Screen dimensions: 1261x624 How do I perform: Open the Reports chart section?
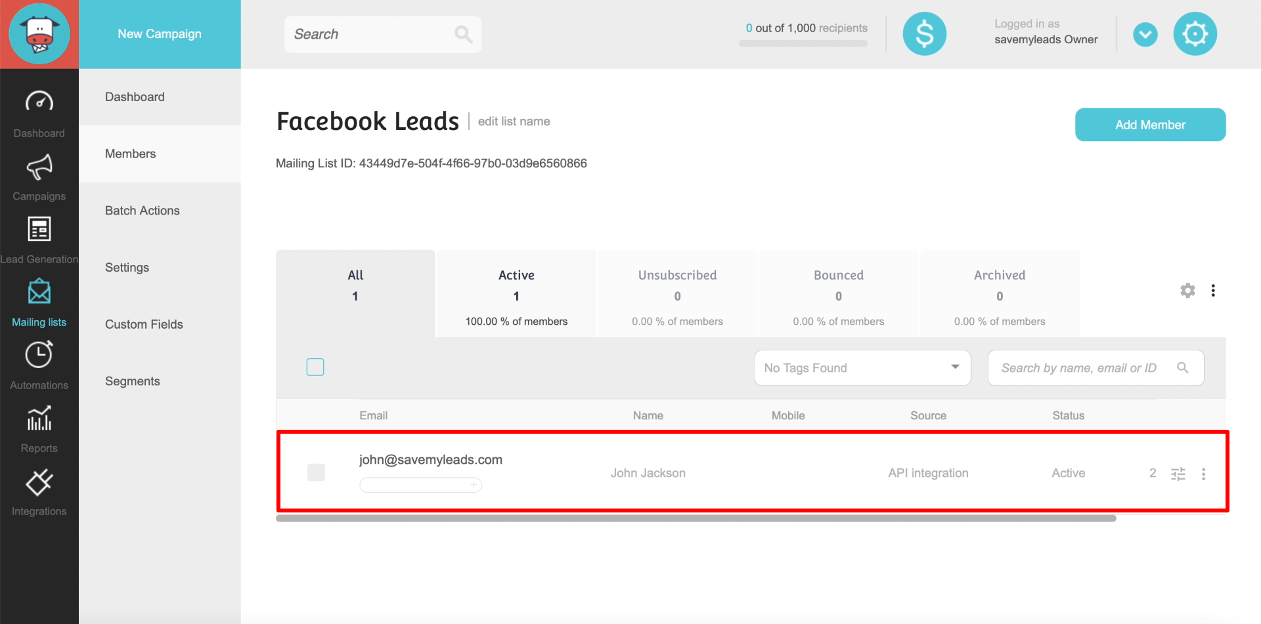tap(39, 429)
